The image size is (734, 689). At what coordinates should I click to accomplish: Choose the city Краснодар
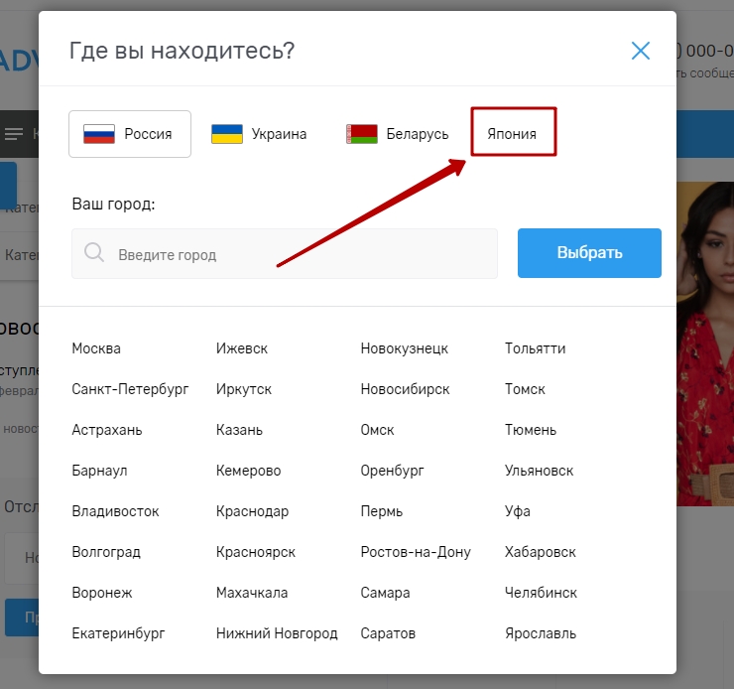tap(252, 511)
